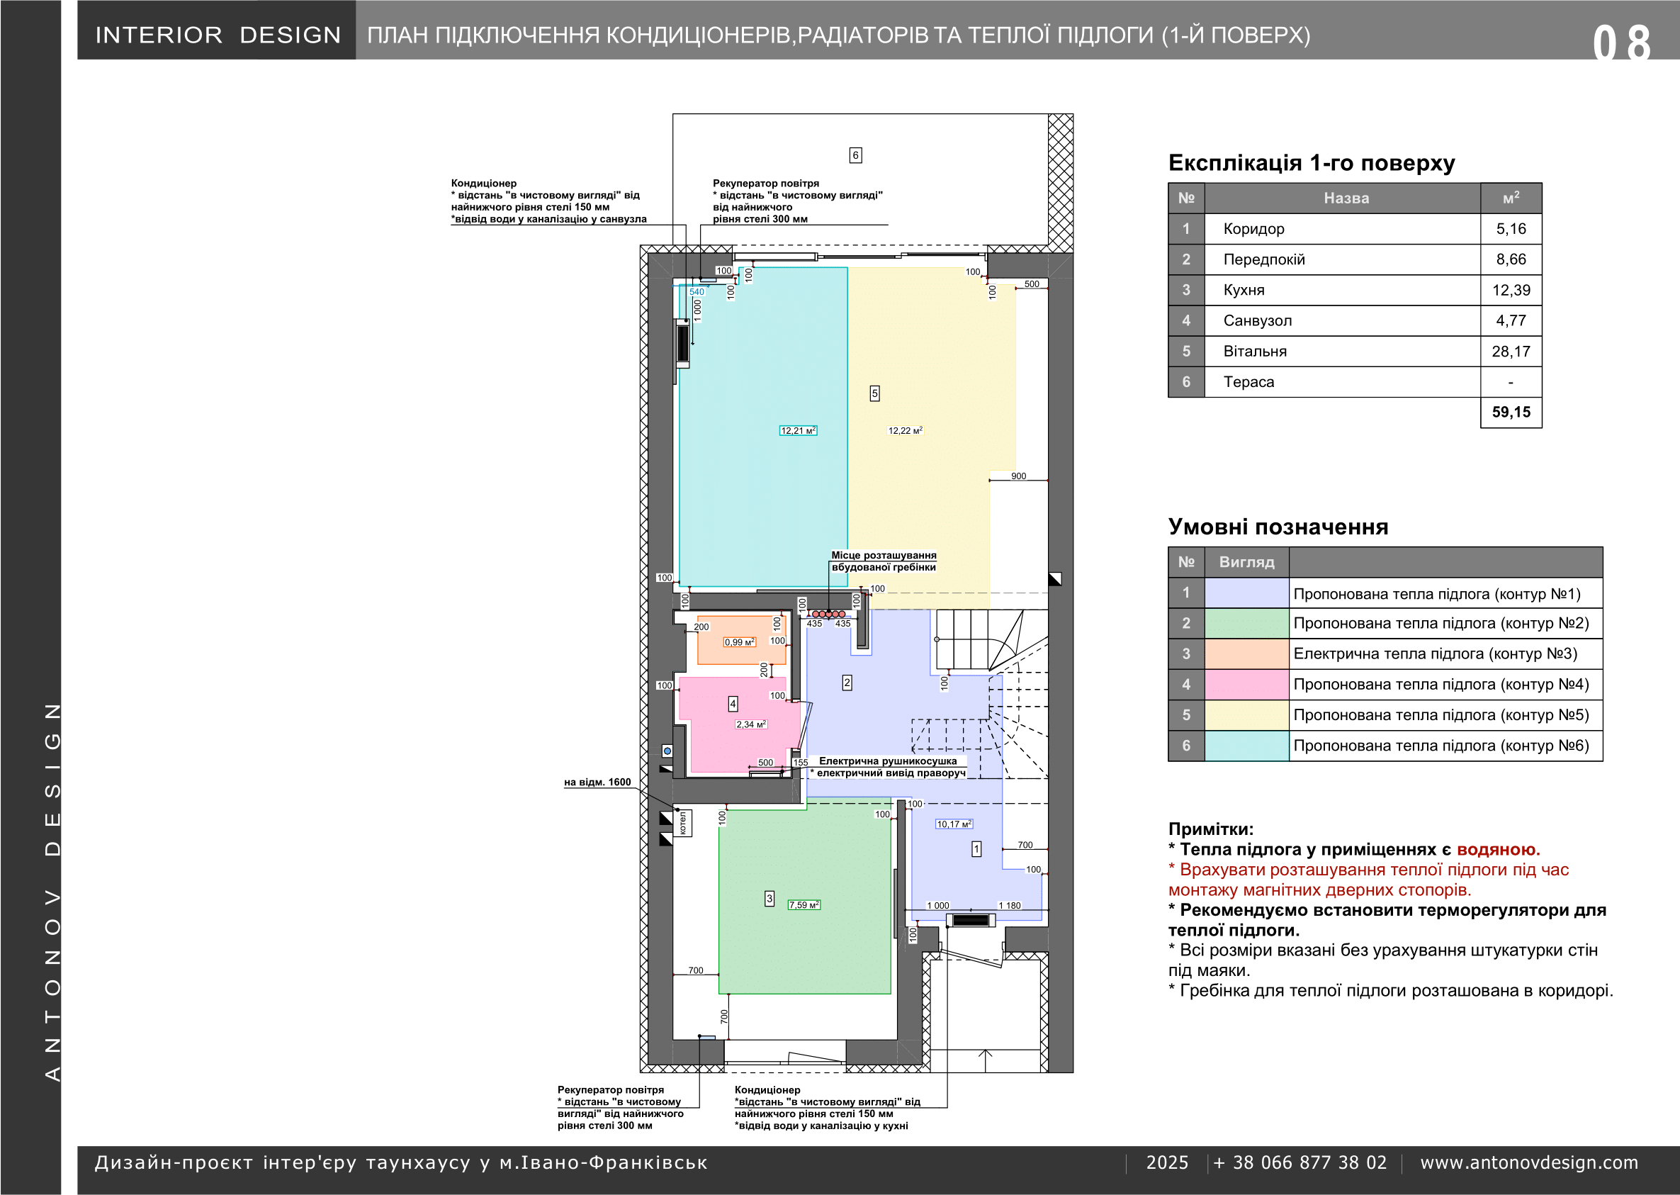Click the 'на відм. 1600' annotation
Image resolution: width=1680 pixels, height=1195 pixels.
click(597, 782)
